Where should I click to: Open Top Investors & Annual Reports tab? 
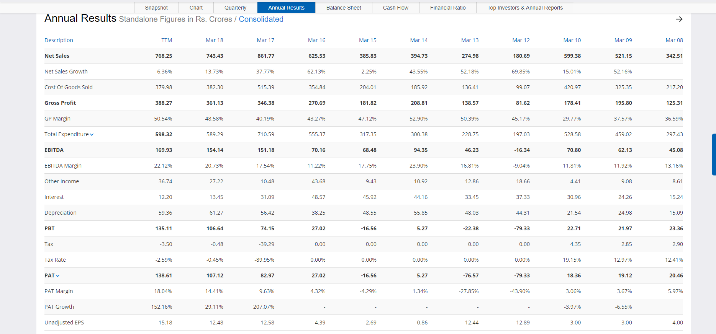[525, 8]
